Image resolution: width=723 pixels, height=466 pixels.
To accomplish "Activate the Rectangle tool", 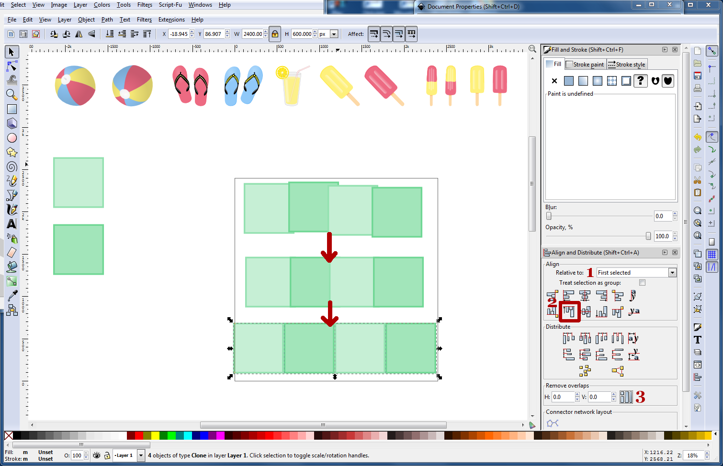I will tap(11, 109).
